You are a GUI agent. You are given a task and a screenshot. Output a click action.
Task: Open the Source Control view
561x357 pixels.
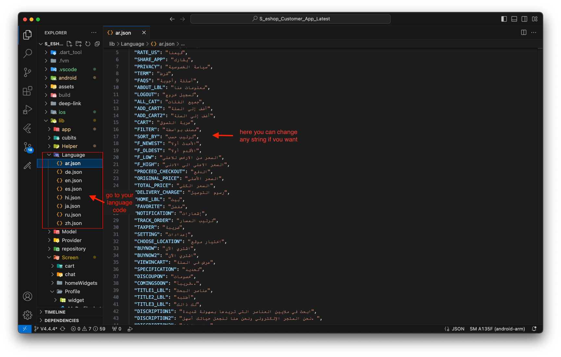pyautogui.click(x=28, y=72)
